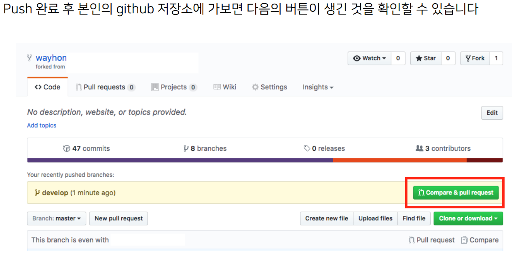Click the Add topics link
Viewport: 524px width, 258px height.
(x=42, y=125)
